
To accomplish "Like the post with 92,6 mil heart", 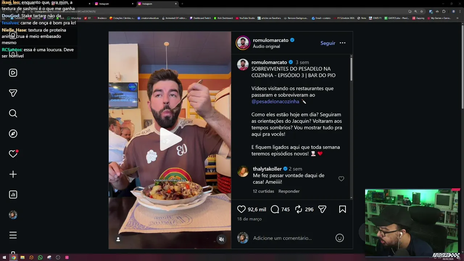I will pos(241,209).
